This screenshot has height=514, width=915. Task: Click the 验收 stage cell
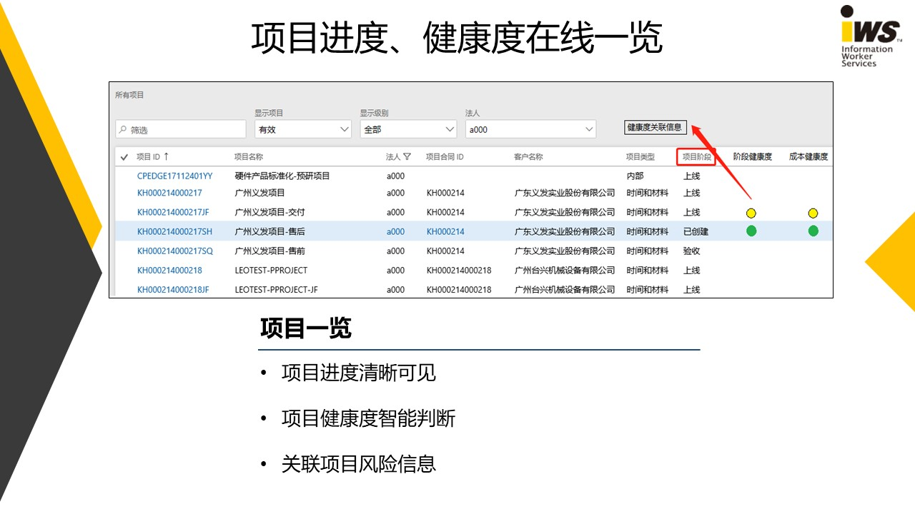point(692,251)
